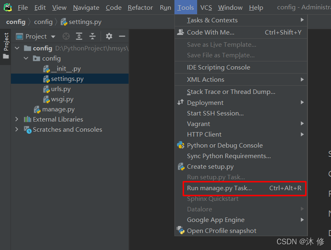Open the Refactor menu
Screen dimensions: 331x250
tap(140, 8)
